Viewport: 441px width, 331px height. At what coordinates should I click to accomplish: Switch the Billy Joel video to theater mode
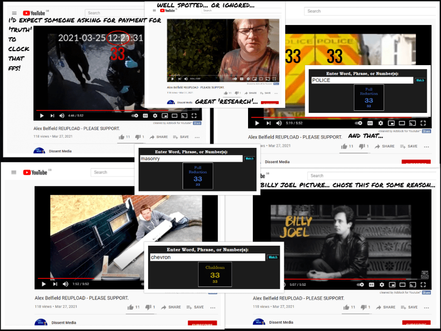pos(403,284)
